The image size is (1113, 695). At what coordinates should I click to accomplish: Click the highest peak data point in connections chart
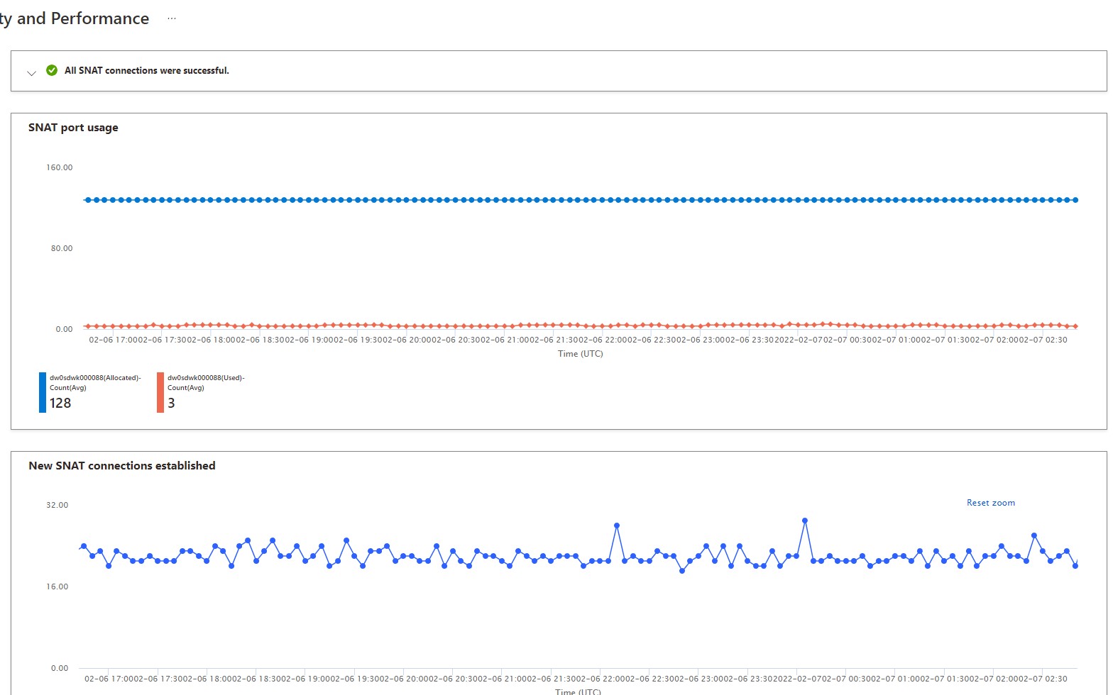tap(805, 521)
